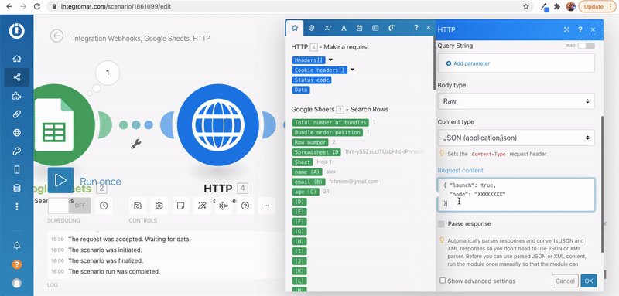The height and width of the screenshot is (296, 619).
Task: Open HTTP dialog help question mark
Action: 580,29
